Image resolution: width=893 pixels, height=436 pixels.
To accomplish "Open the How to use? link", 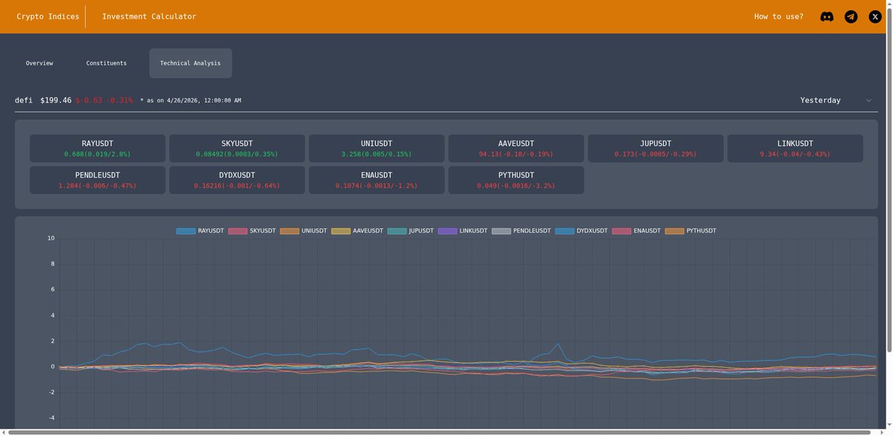I will coord(778,16).
